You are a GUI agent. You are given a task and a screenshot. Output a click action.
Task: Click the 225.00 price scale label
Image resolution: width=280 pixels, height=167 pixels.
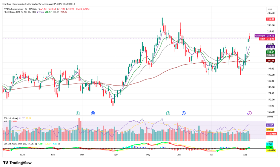point(271,31)
